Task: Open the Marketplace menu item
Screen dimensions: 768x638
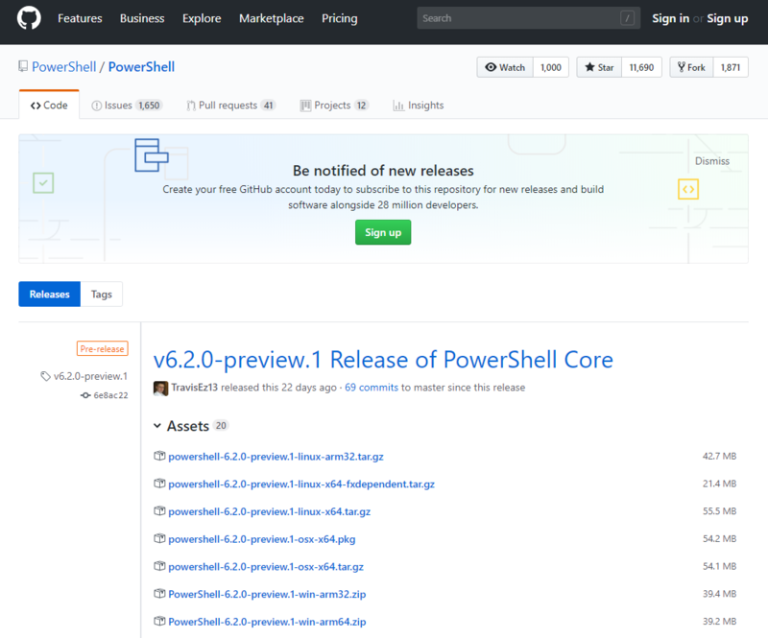Action: [x=272, y=18]
